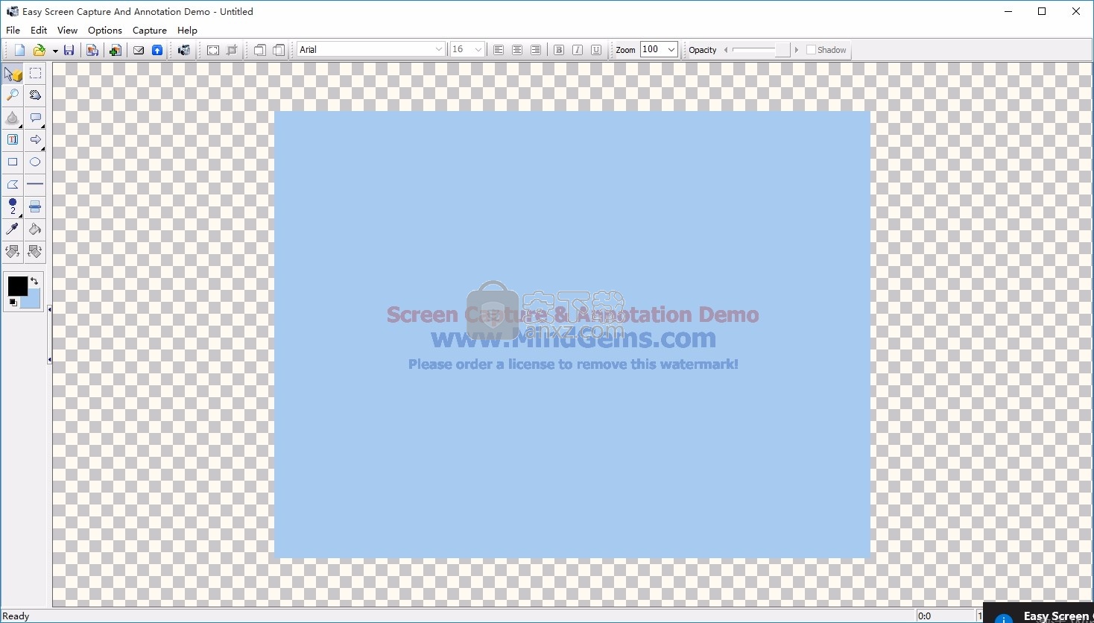Select the paint bucket fill tool
This screenshot has height=623, width=1094.
coord(35,229)
